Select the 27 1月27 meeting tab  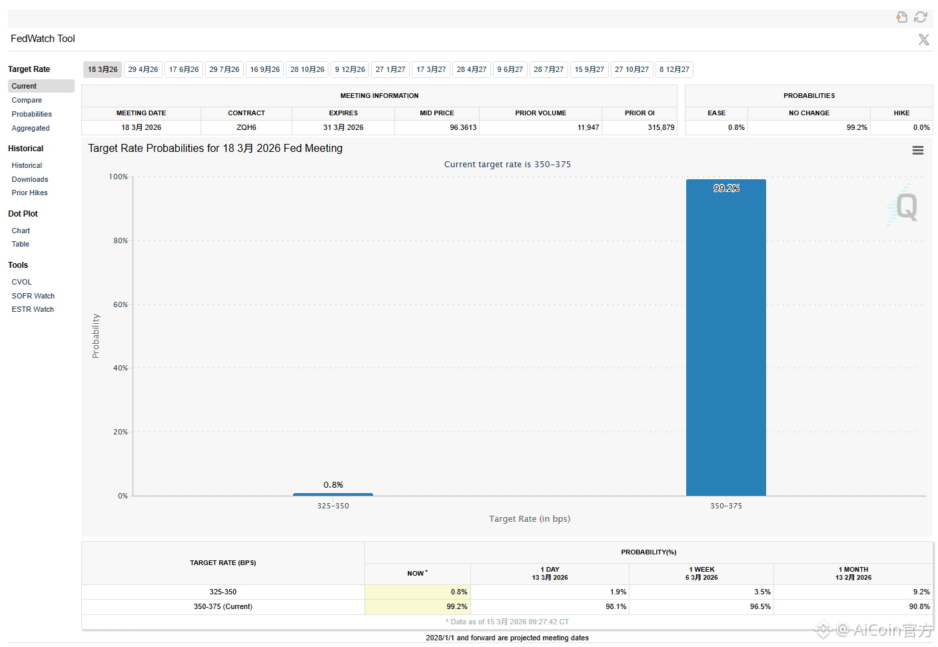click(x=390, y=70)
